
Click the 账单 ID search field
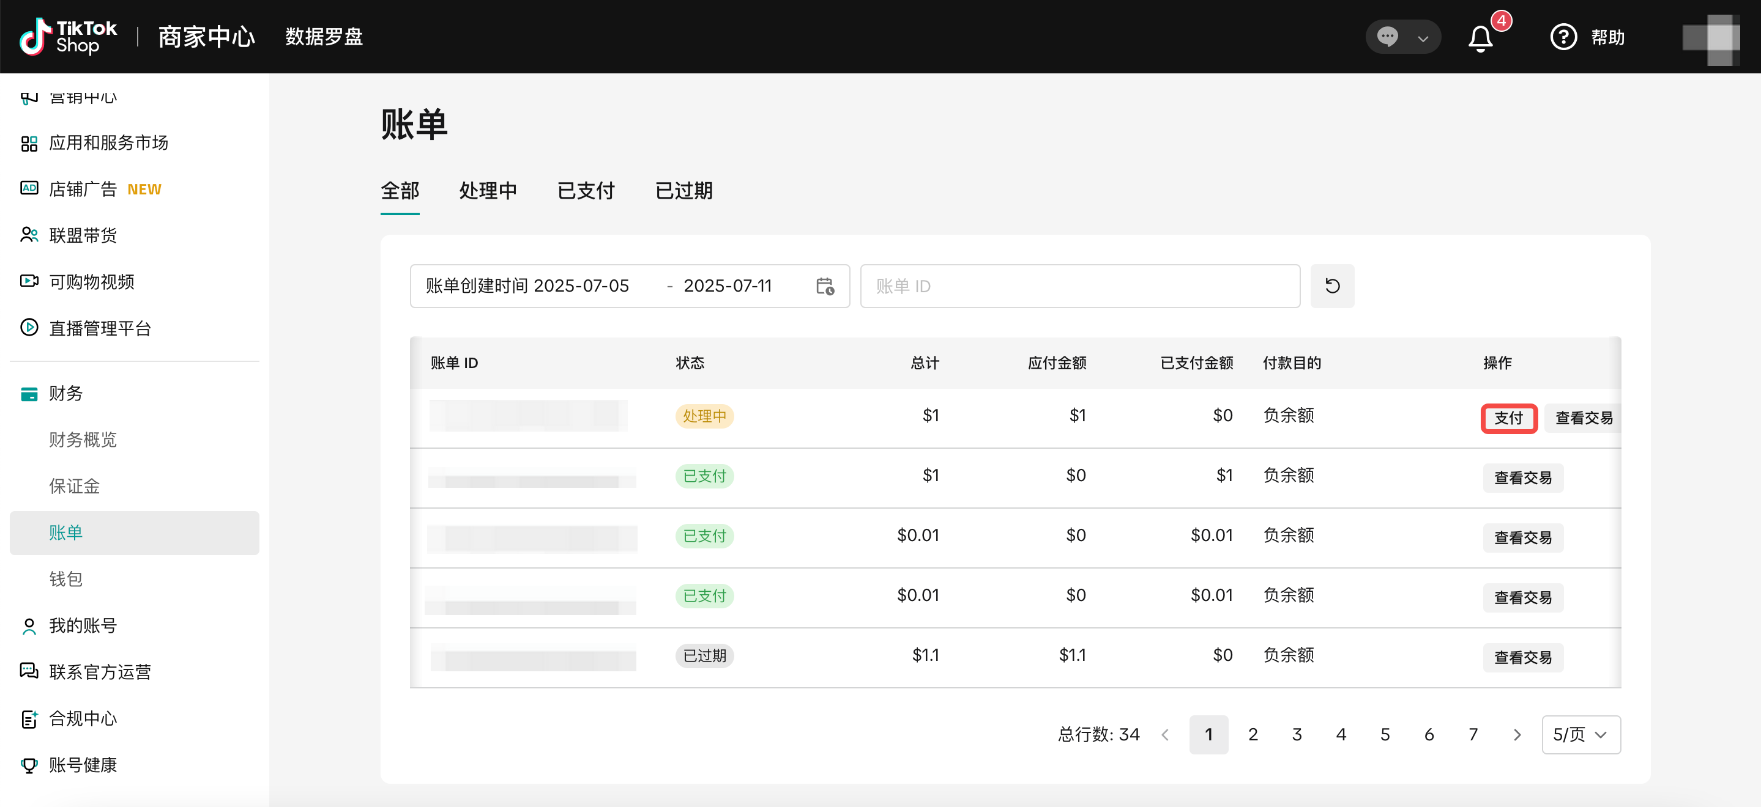click(x=1079, y=286)
